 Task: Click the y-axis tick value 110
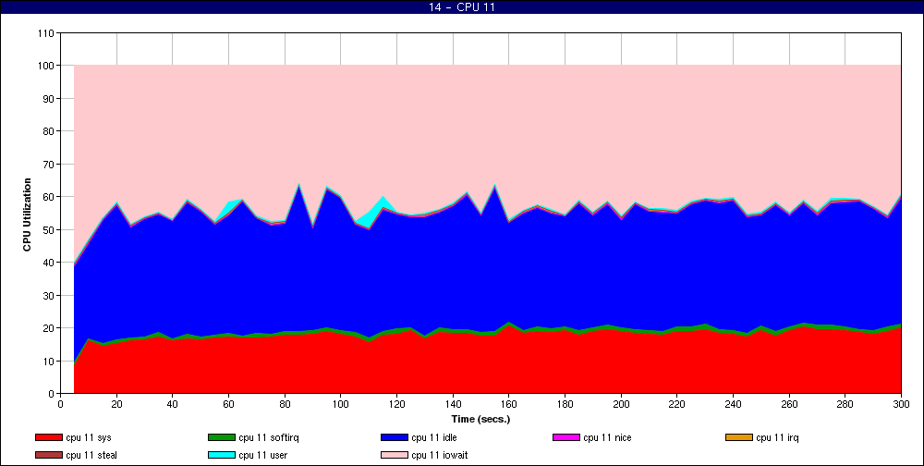(45, 33)
